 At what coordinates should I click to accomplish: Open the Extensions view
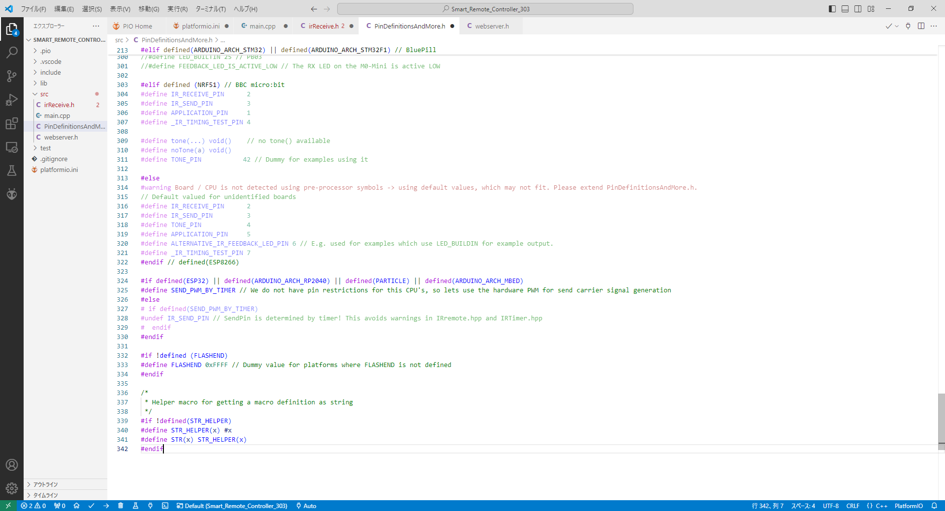click(12, 123)
